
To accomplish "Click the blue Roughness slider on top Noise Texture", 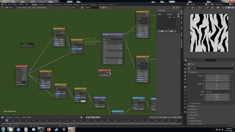I will [x=59, y=43].
